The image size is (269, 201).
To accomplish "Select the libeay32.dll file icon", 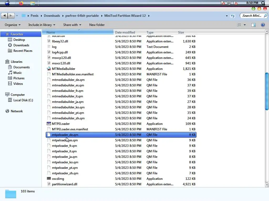I will pyautogui.click(x=49, y=41).
